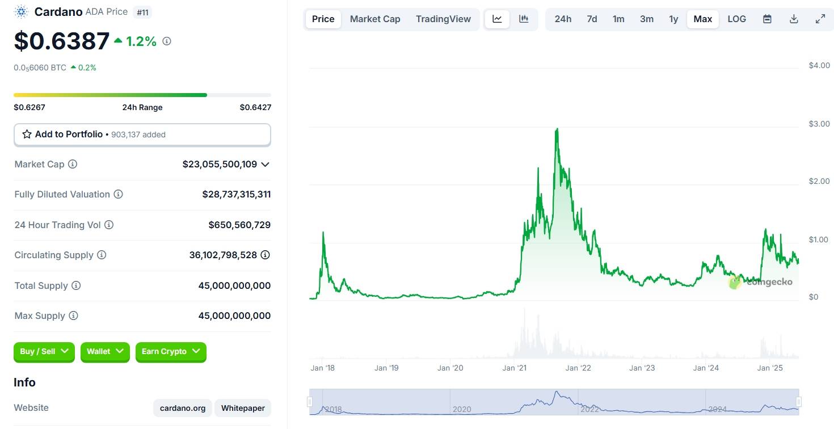
Task: Grab right handle of chart range navigator
Action: [799, 402]
